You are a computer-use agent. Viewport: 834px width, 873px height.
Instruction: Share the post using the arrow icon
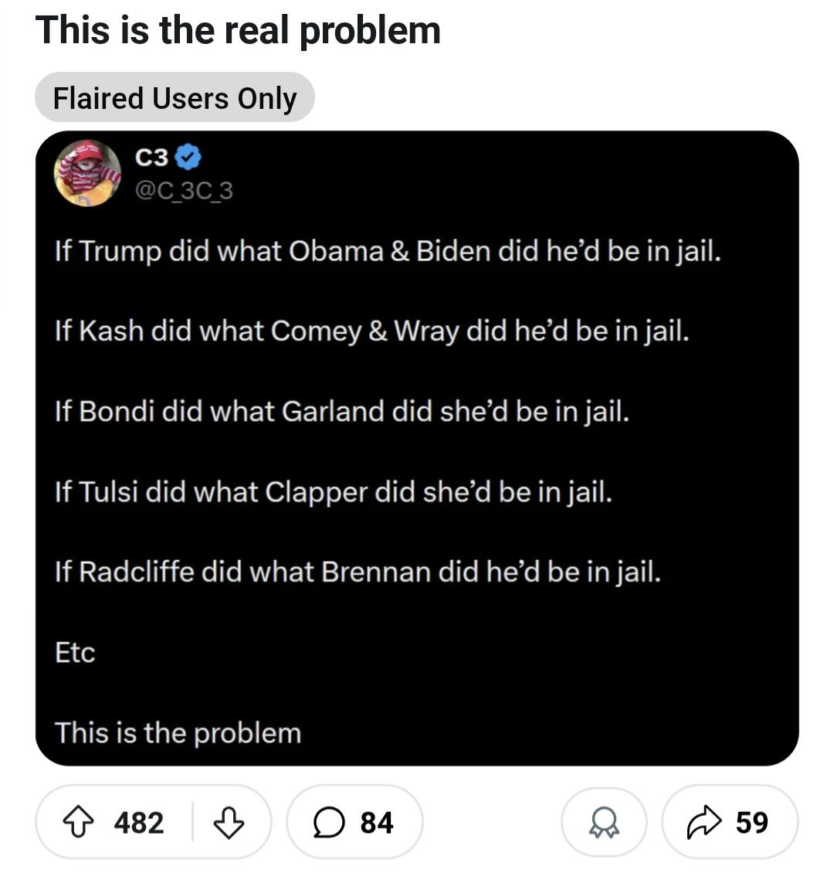click(703, 823)
